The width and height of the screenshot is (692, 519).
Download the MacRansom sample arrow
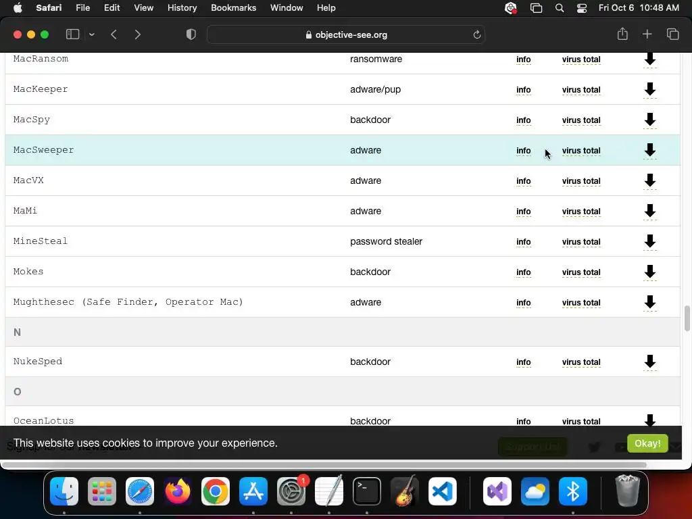(x=649, y=59)
